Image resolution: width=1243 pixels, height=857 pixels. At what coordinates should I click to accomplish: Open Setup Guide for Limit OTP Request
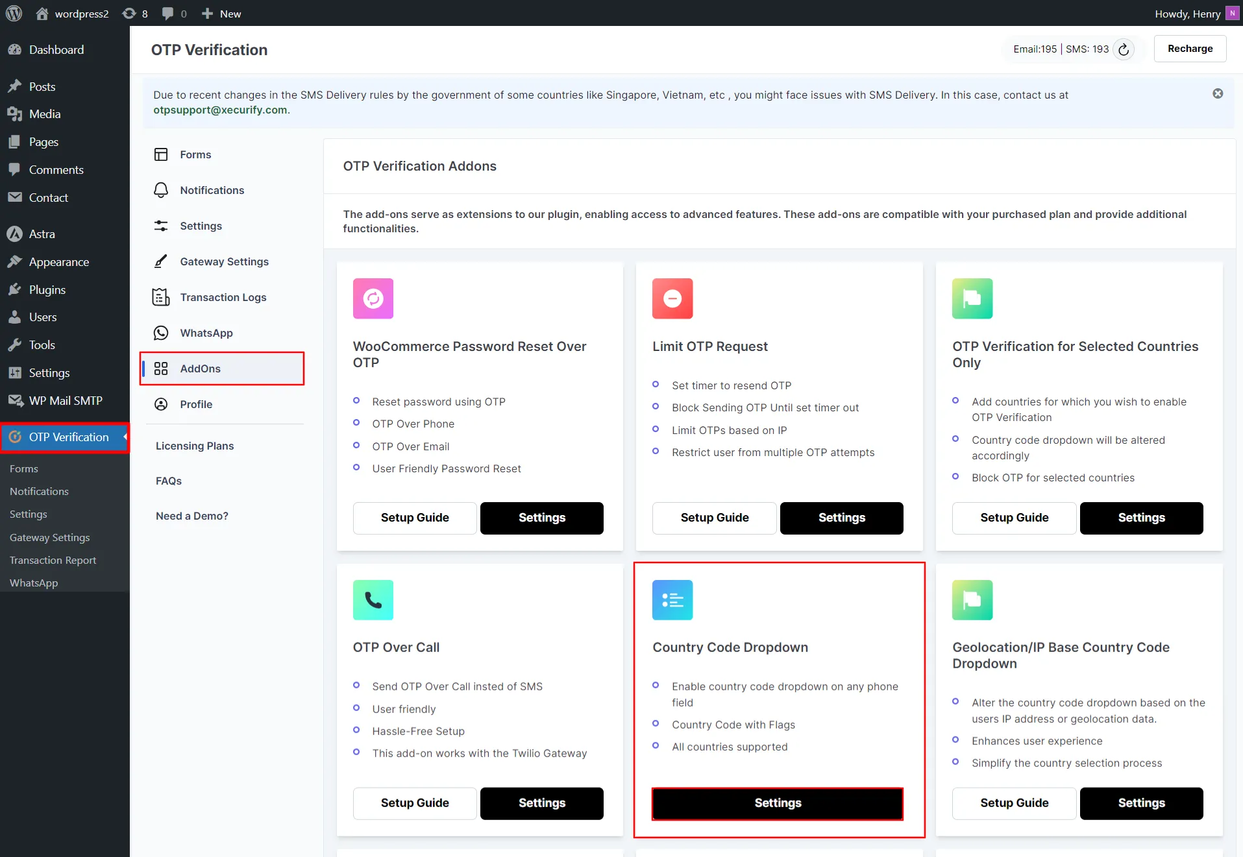click(715, 518)
